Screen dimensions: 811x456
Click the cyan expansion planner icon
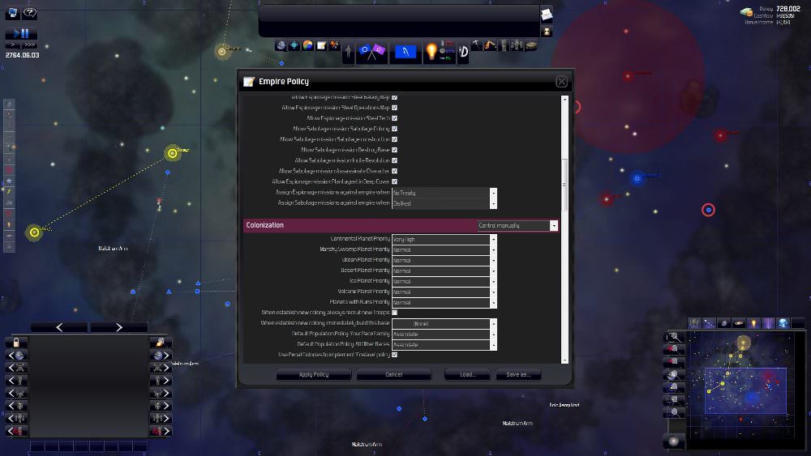point(294,45)
